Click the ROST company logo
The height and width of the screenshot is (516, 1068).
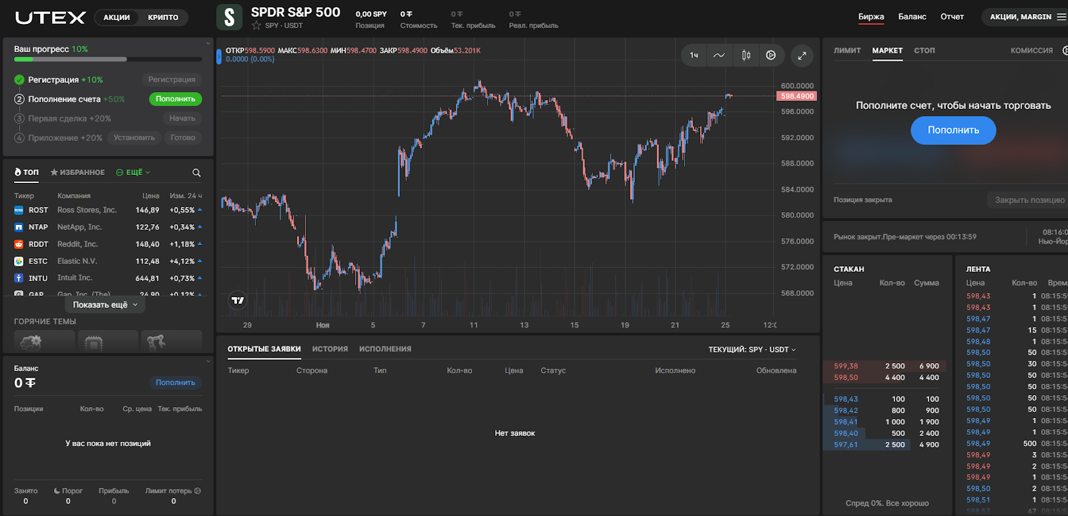coord(19,210)
